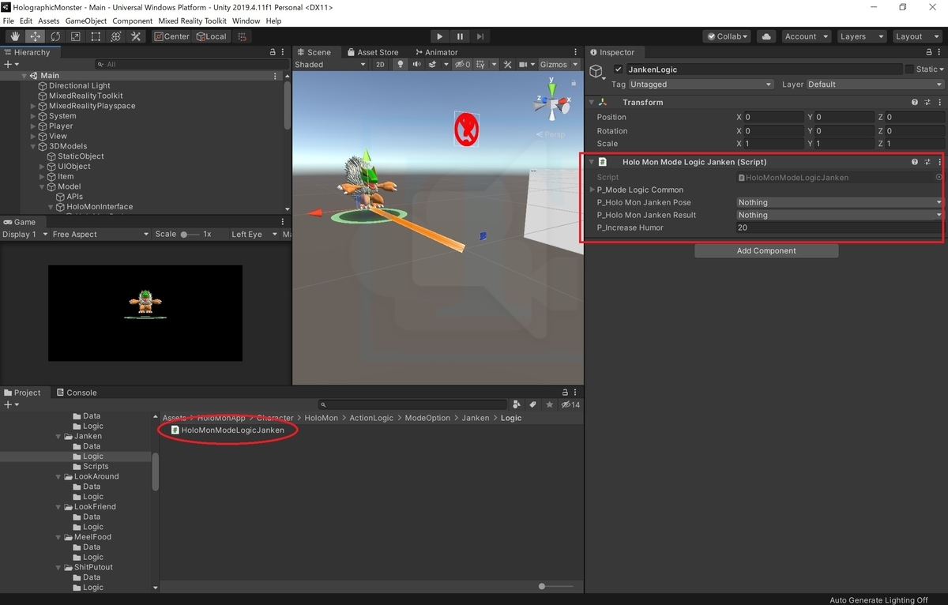The image size is (948, 605).
Task: Click the Step frame button
Action: click(x=480, y=36)
